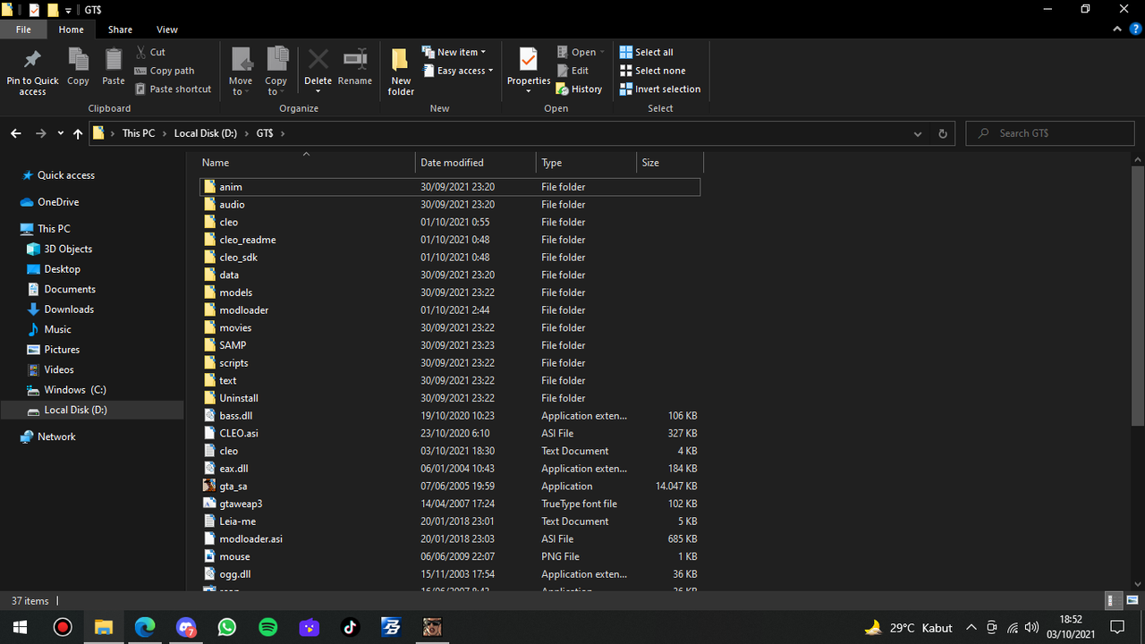Click the Rename ribbon icon
Image resolution: width=1145 pixels, height=644 pixels.
(355, 60)
